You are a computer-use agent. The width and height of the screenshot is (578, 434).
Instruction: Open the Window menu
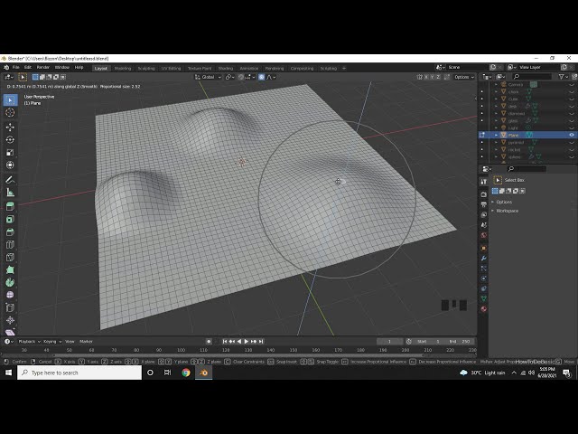point(62,68)
